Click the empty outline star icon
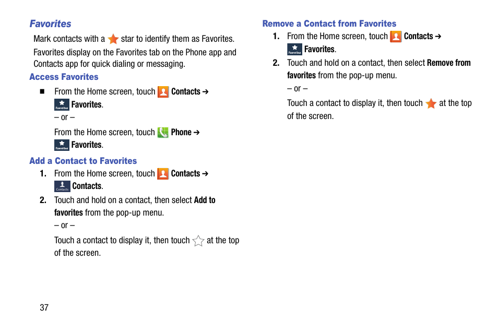Viewport: 498px width, 332px height. [198, 241]
